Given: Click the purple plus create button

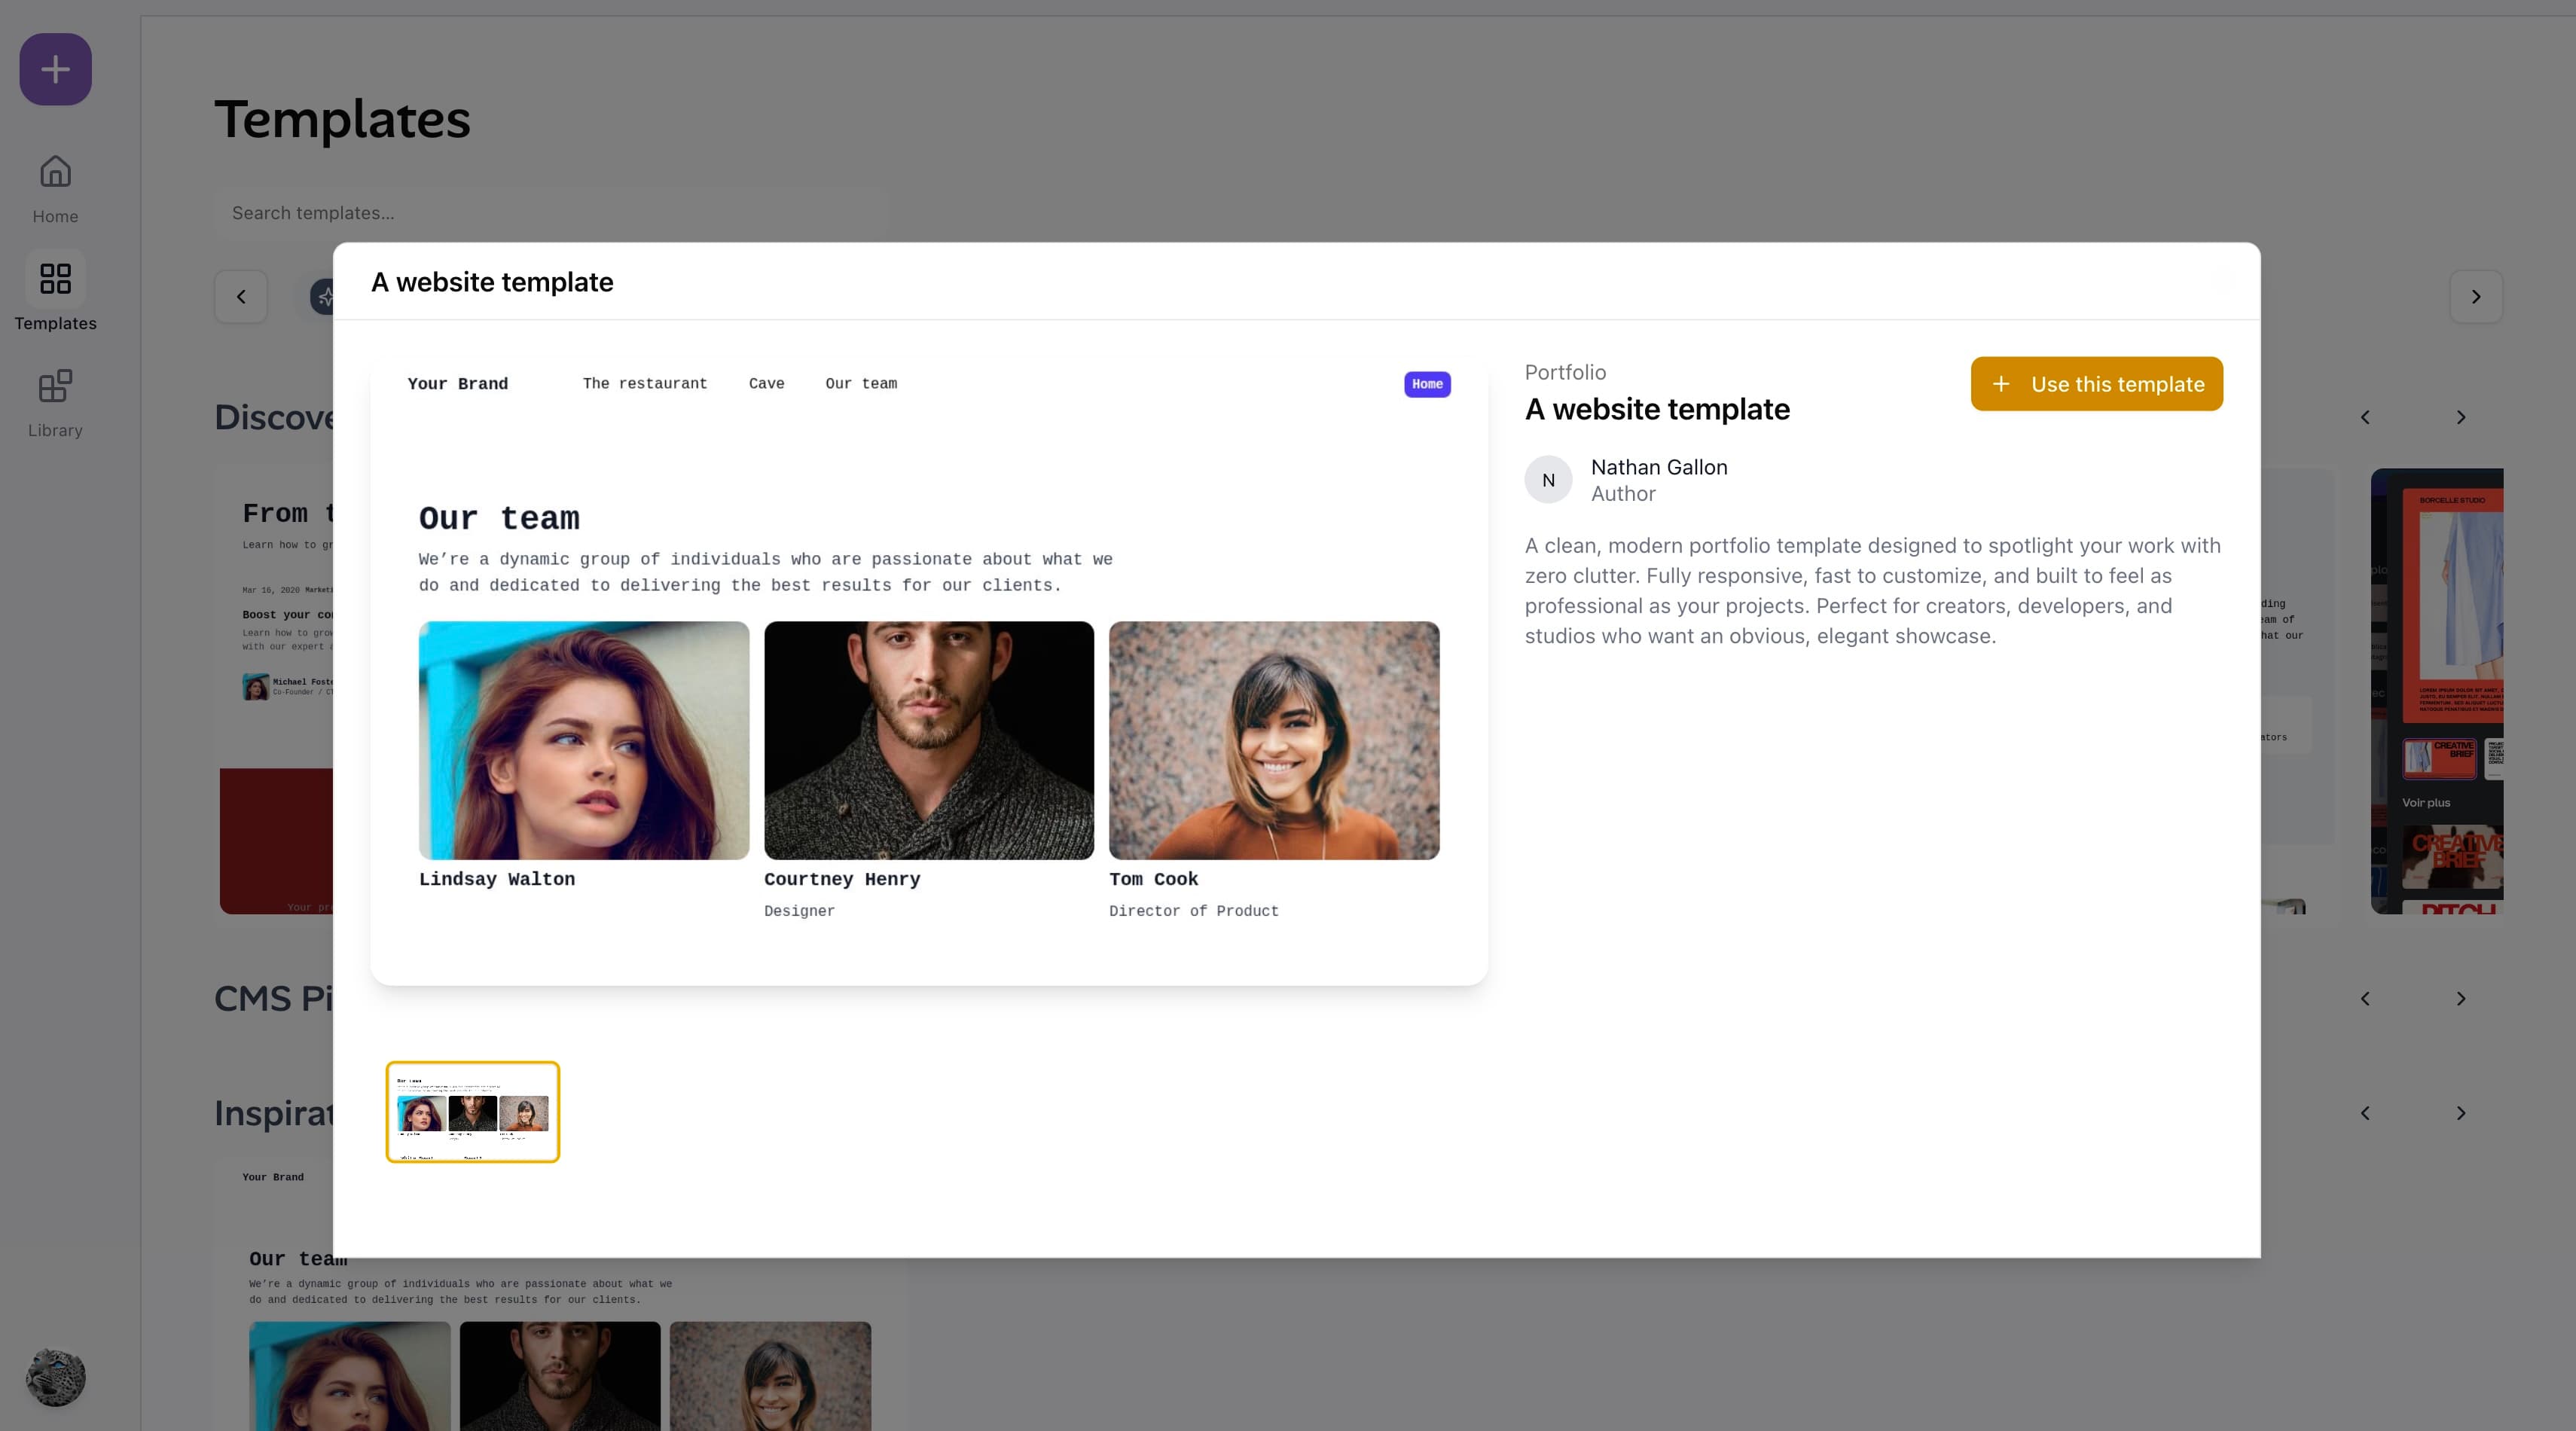Looking at the screenshot, I should pos(55,69).
